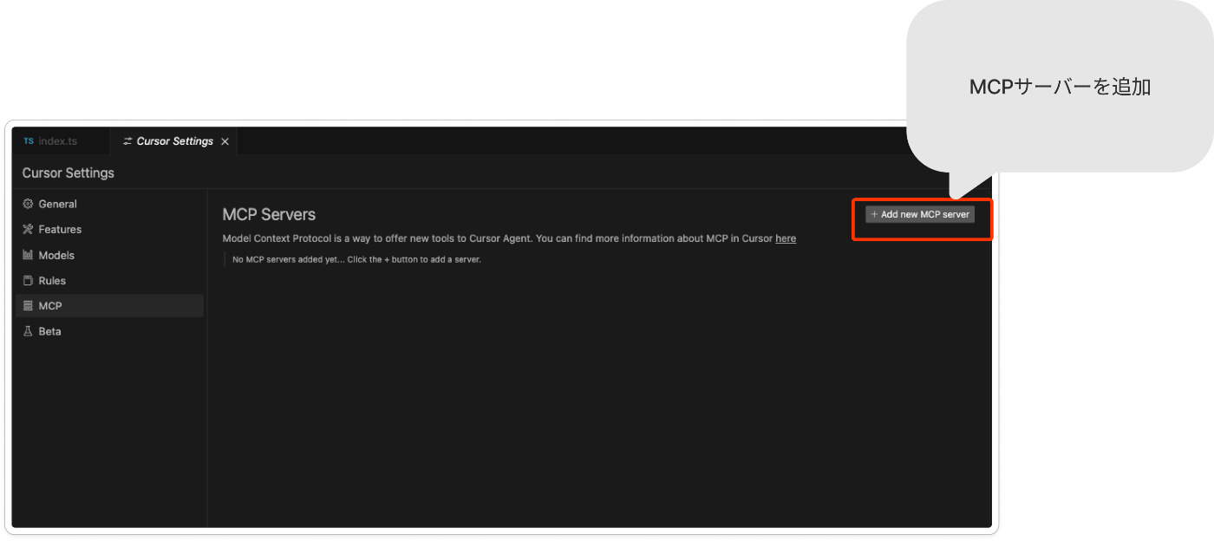The height and width of the screenshot is (541, 1214).
Task: Click the gear icon beside General
Action: 28,204
